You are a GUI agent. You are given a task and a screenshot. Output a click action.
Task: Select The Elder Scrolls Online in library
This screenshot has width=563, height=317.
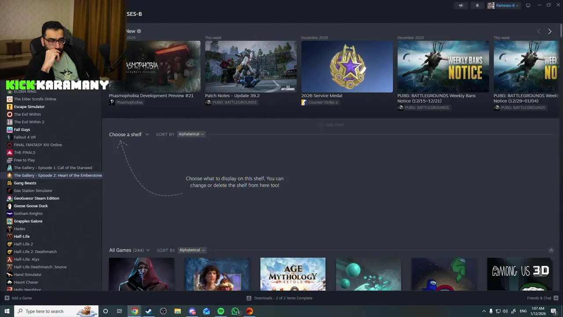[35, 99]
